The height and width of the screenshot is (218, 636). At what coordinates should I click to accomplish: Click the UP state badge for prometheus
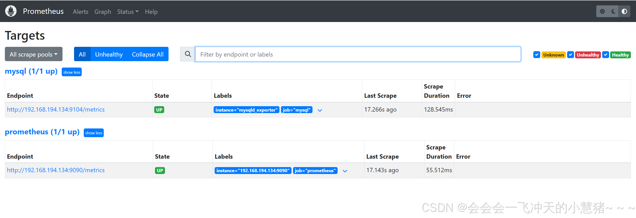[160, 170]
